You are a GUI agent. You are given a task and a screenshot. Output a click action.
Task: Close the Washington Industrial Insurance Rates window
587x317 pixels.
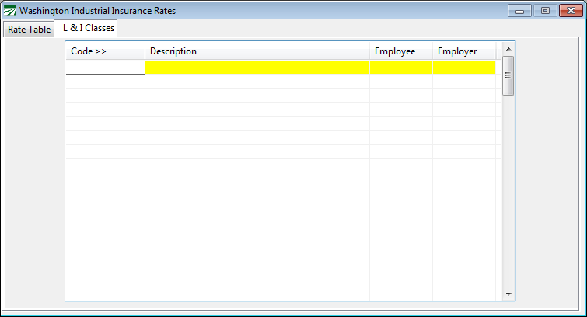pyautogui.click(x=571, y=11)
